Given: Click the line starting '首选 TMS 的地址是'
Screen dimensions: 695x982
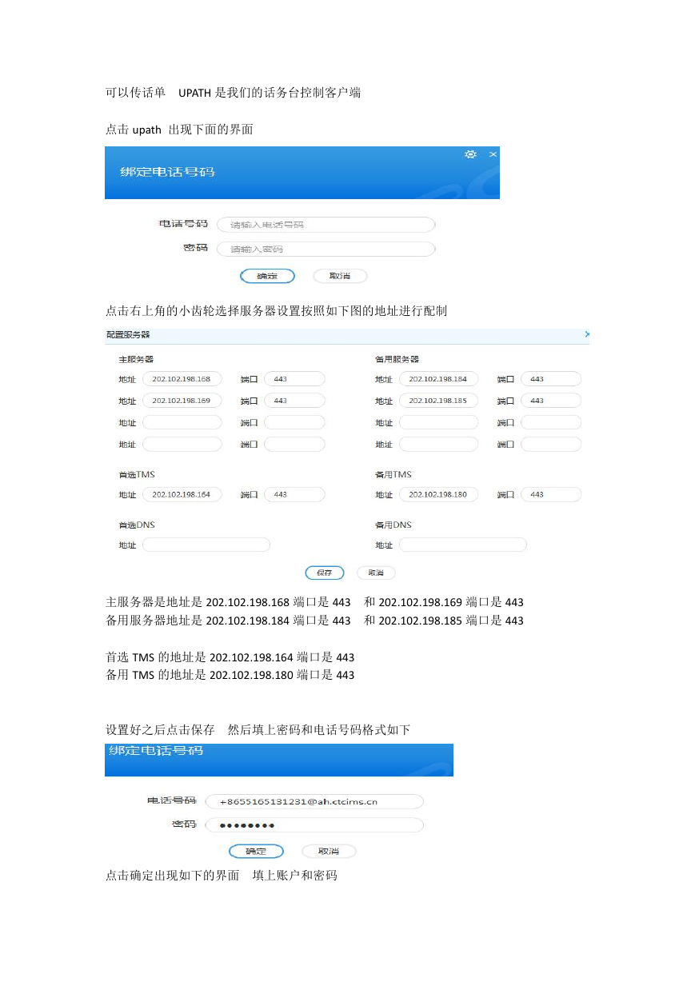Looking at the screenshot, I should [230, 657].
